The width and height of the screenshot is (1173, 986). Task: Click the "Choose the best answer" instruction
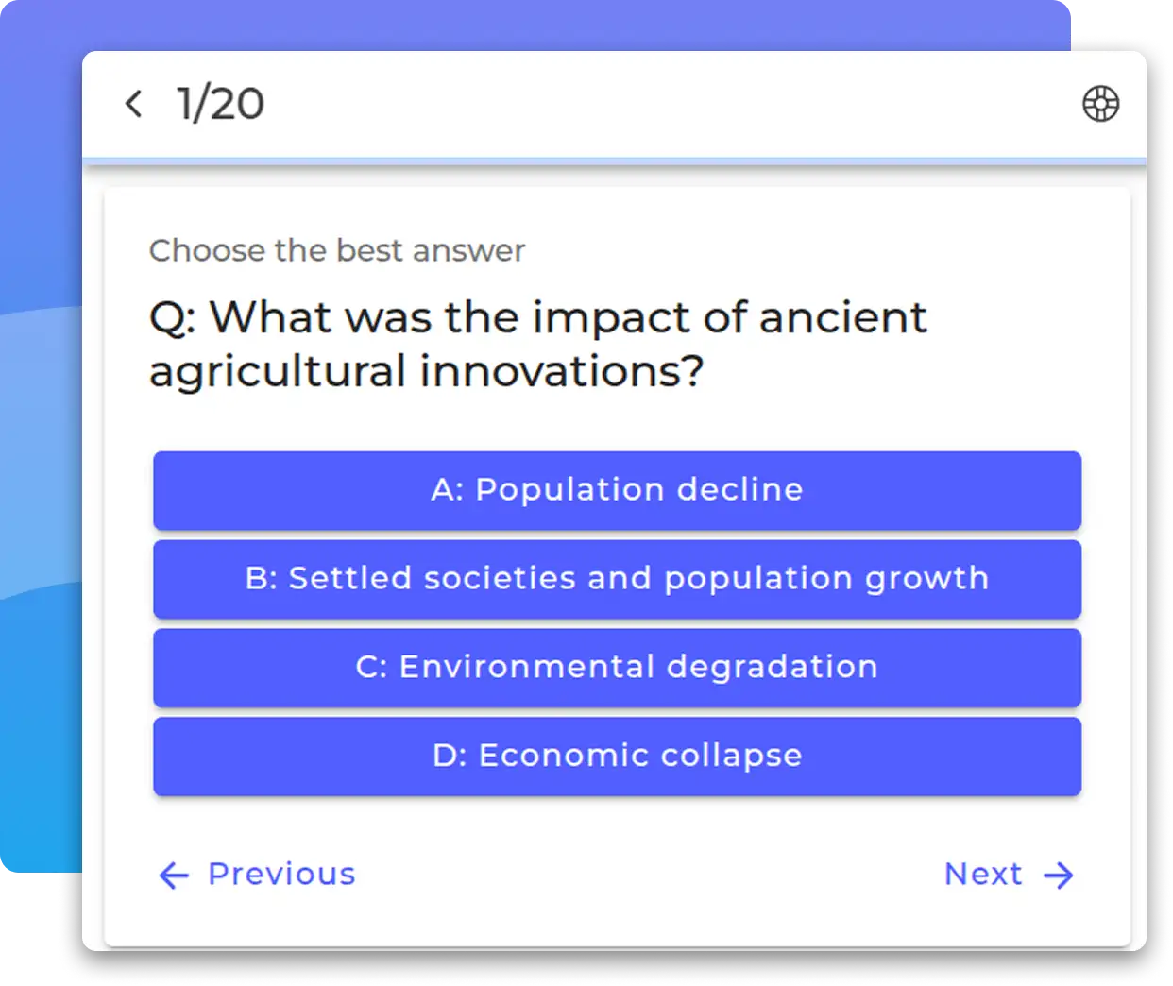pos(337,251)
